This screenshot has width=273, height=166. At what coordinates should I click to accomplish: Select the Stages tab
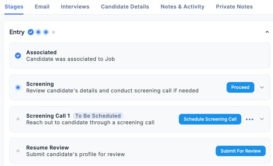click(x=14, y=7)
